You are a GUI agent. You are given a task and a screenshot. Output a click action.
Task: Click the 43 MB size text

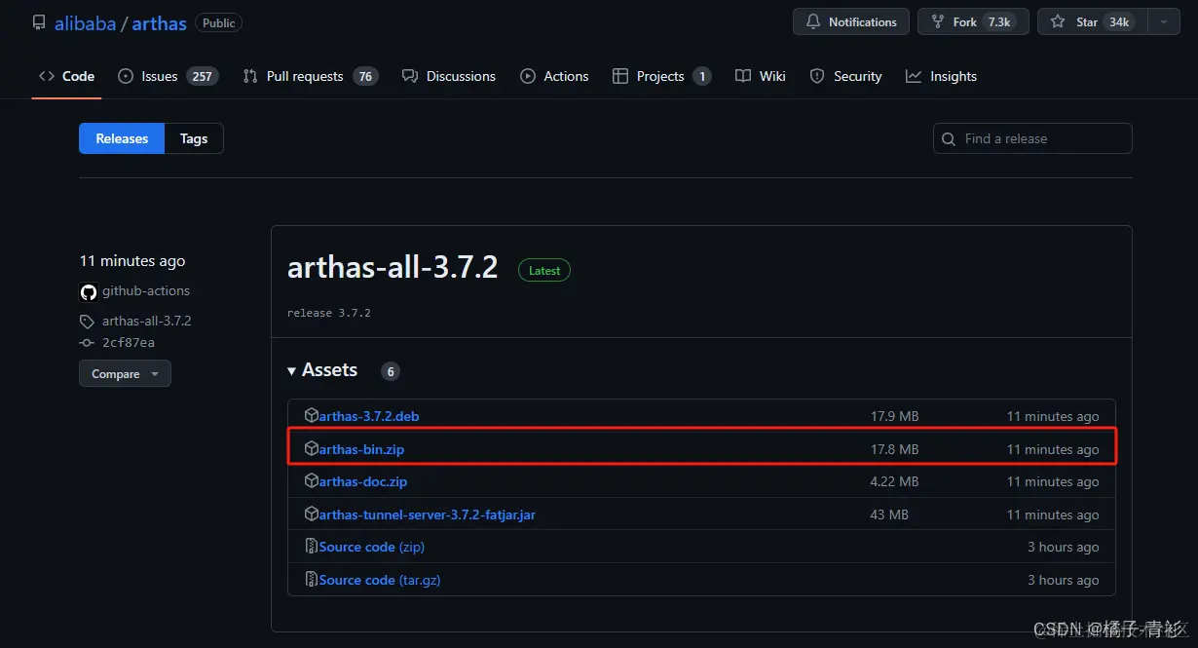click(x=889, y=515)
